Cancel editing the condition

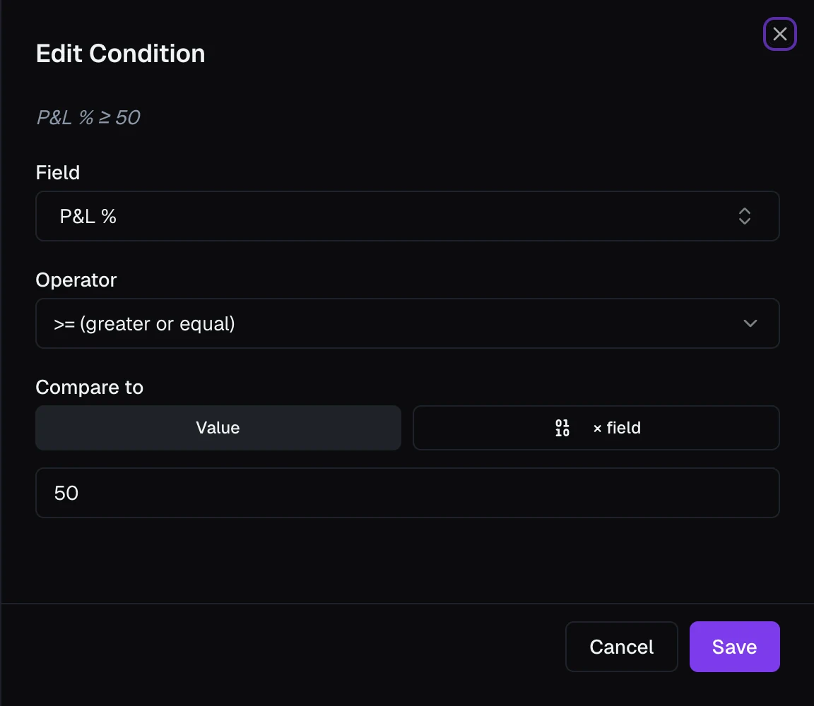pos(621,647)
